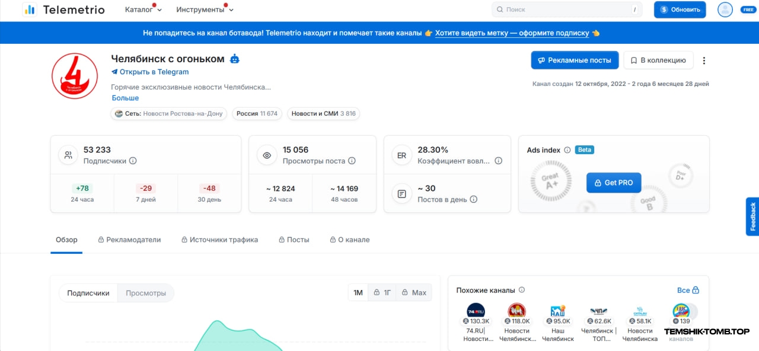
Task: Click info icon beside Просмотры поста
Action: coord(352,161)
